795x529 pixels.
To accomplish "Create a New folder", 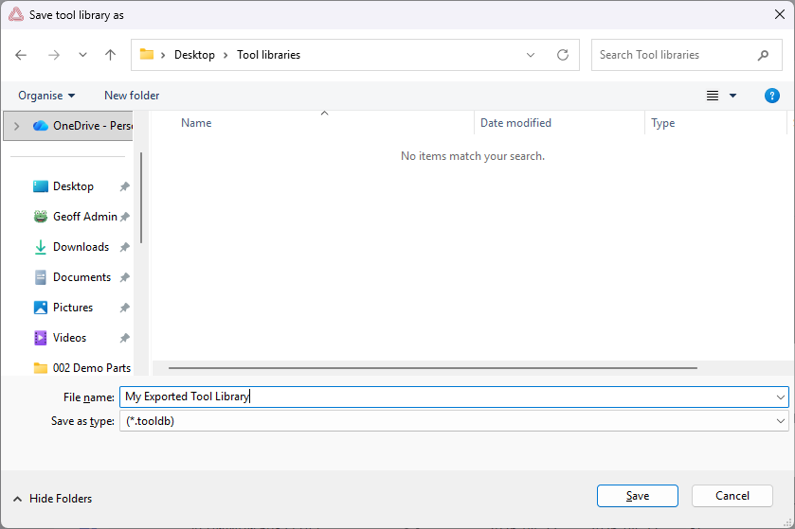I will 132,96.
